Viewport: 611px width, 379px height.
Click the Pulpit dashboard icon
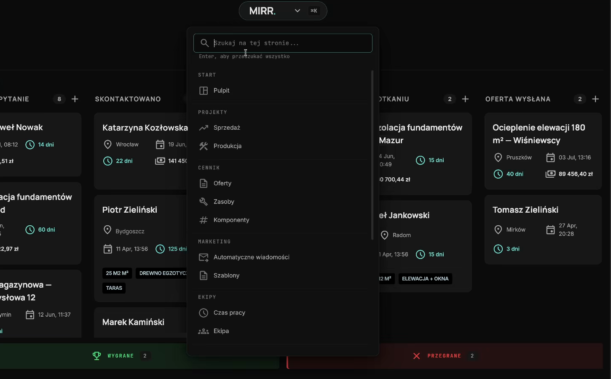tap(204, 91)
